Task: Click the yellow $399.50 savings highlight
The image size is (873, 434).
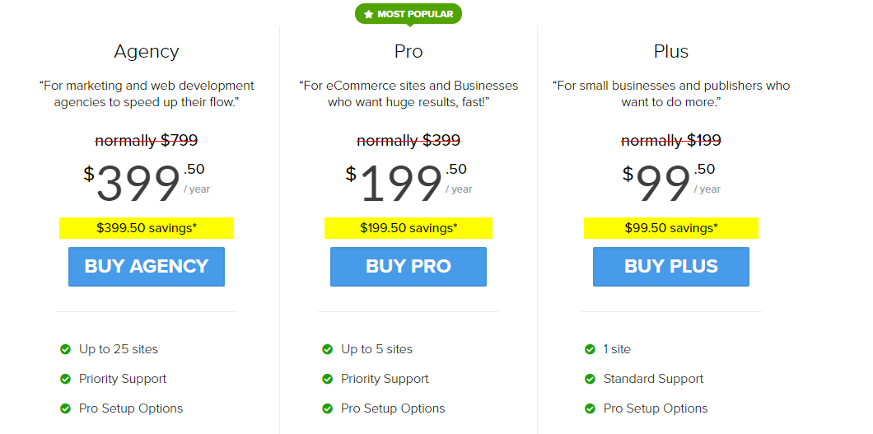Action: tap(147, 228)
